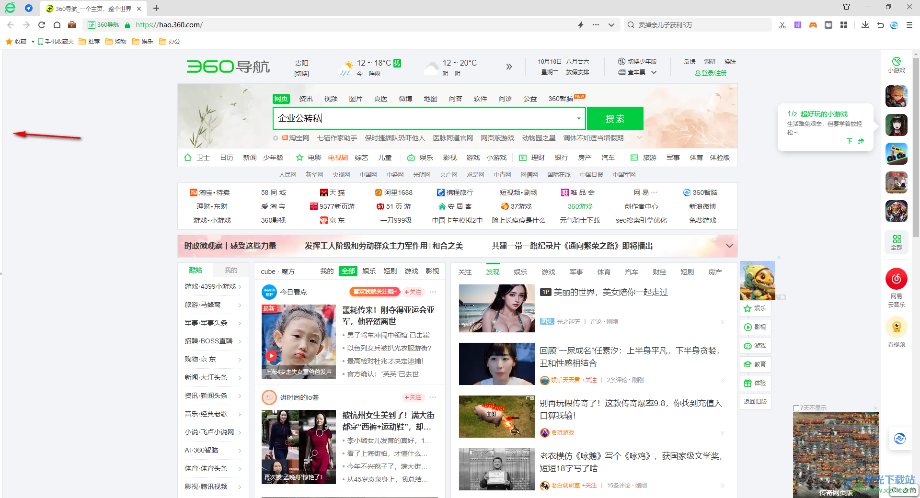Click 下一步 in the game tip popup

tap(855, 141)
